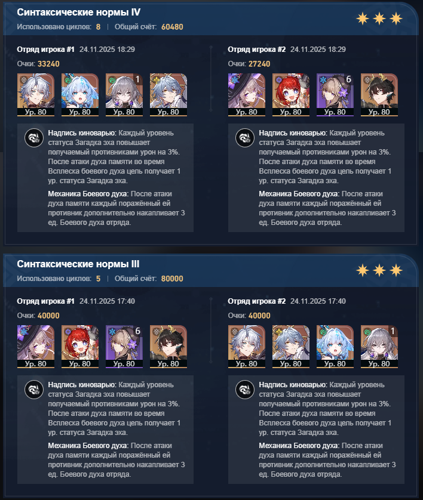Click the buff icon under squad #2 in Синтаксические нормы IV

tap(245, 138)
